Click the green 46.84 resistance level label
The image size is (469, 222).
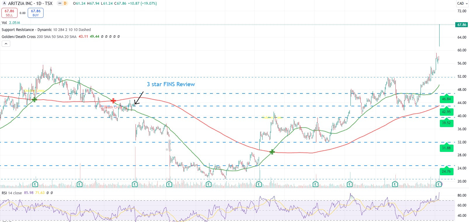coord(446,99)
